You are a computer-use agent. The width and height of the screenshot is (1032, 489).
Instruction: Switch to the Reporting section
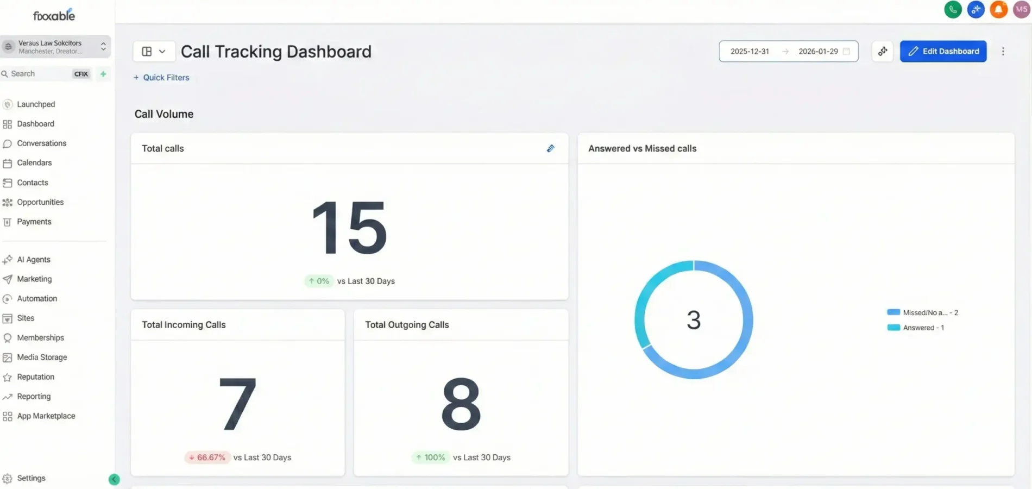click(34, 396)
